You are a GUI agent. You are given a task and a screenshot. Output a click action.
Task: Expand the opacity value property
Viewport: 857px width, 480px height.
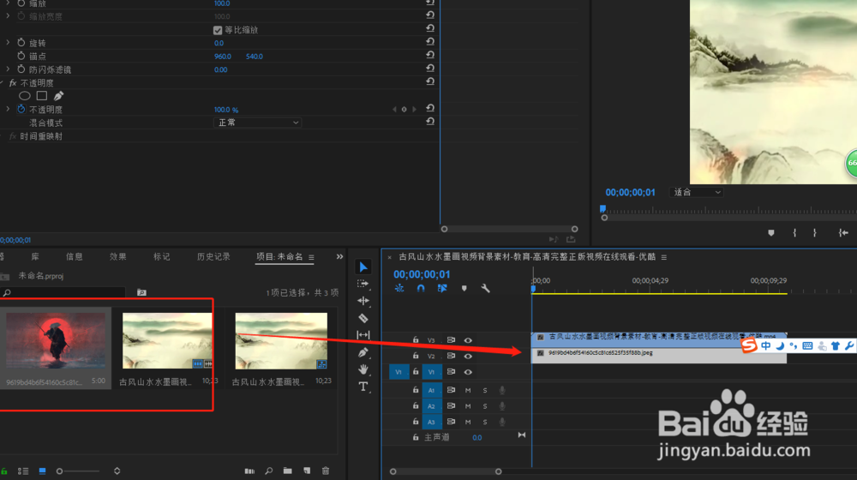tap(8, 109)
